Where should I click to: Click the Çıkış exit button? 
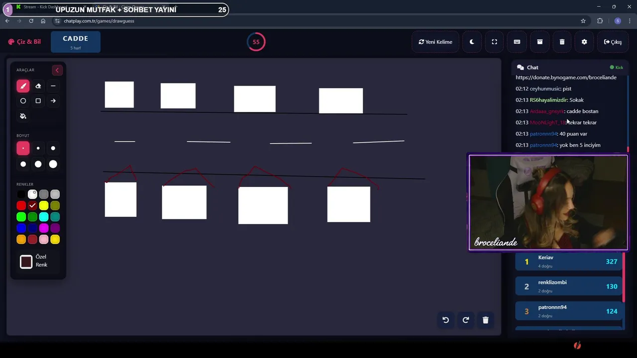pyautogui.click(x=613, y=42)
